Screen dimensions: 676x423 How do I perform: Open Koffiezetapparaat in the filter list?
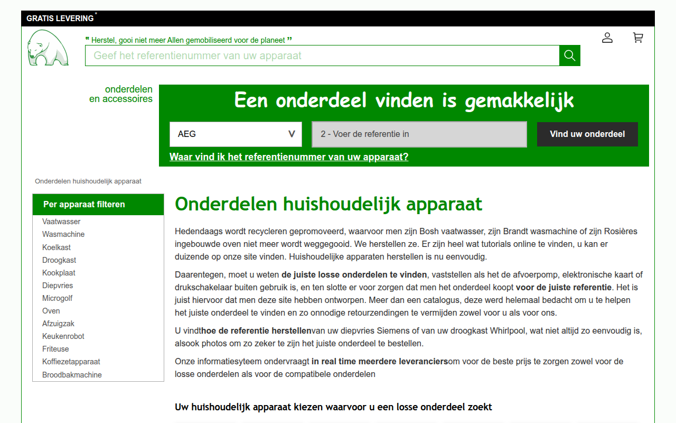[x=71, y=362]
